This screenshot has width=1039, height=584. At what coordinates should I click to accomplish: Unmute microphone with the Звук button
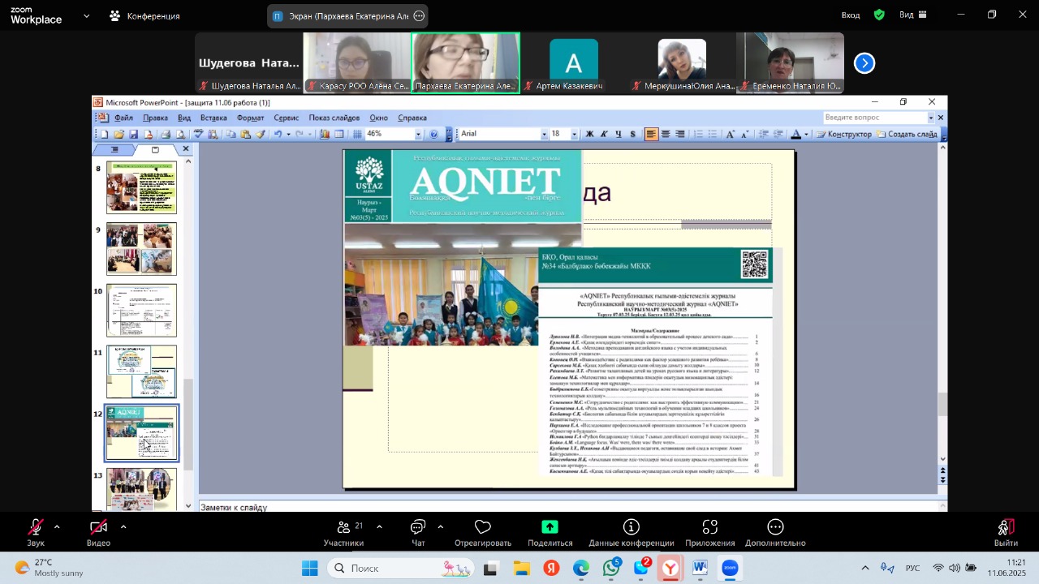36,528
